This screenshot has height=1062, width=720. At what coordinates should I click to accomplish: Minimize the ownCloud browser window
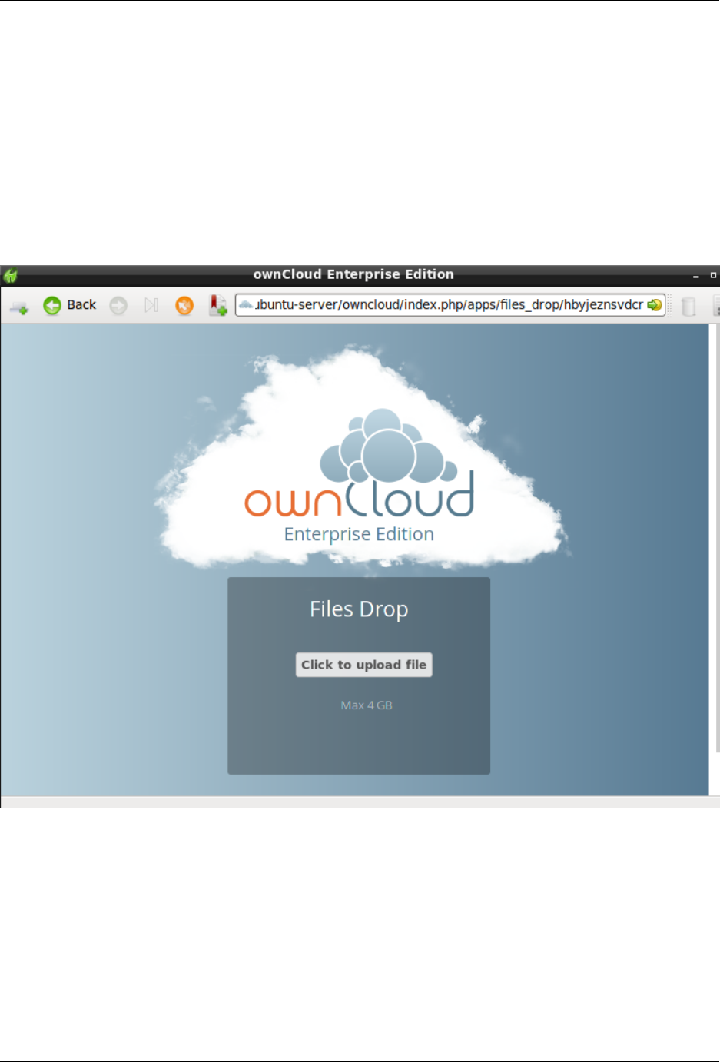[696, 275]
